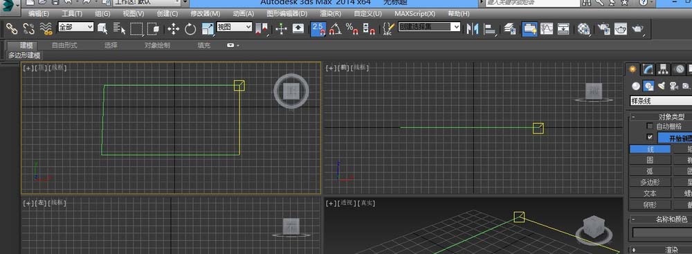
Task: Open the reference coordinate '视图' dropdown
Action: click(235, 27)
